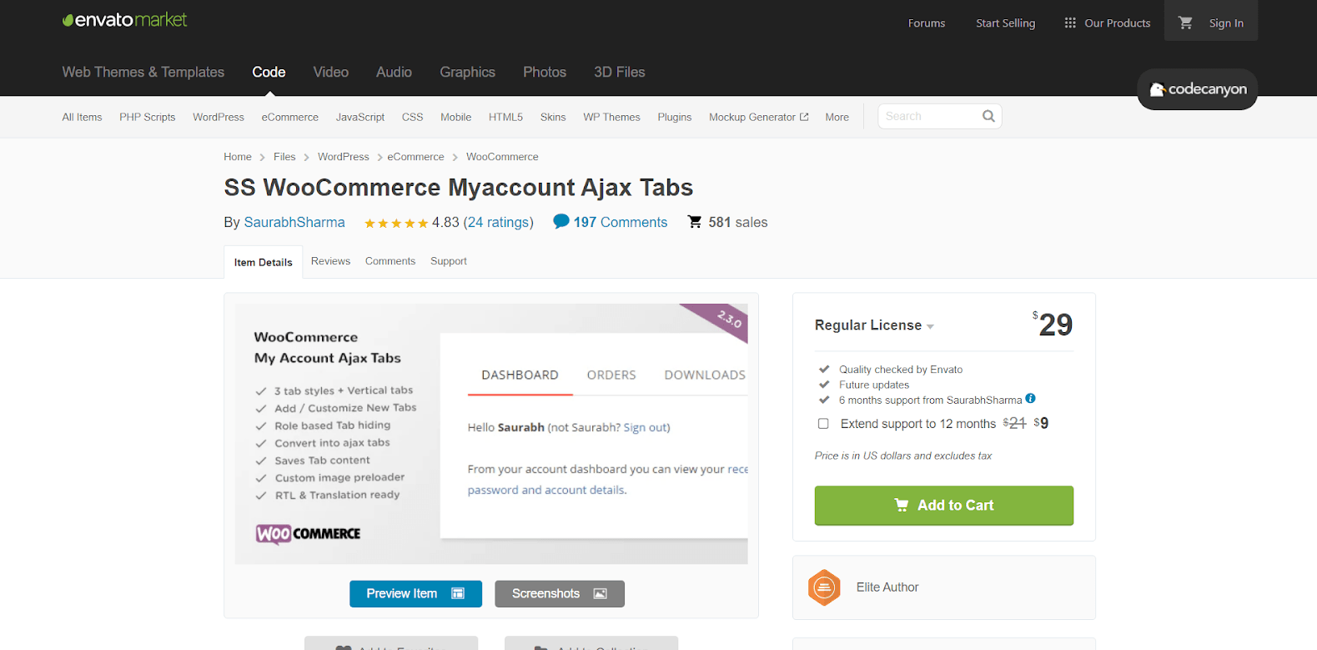The height and width of the screenshot is (650, 1317).
Task: Click Files in the breadcrumb
Action: point(284,157)
